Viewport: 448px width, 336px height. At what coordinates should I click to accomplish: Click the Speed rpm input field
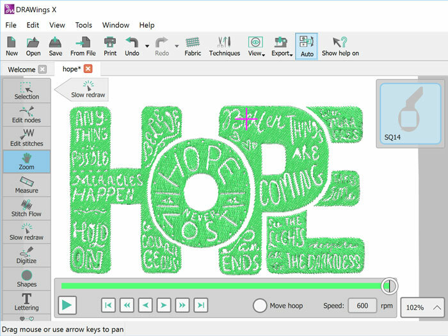(x=362, y=305)
